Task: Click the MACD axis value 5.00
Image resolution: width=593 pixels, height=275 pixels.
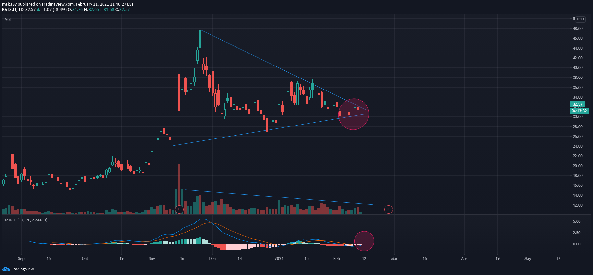Action: tap(576, 221)
